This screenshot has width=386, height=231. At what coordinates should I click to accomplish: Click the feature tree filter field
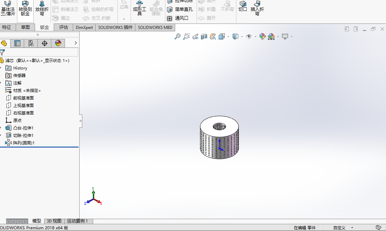point(39,52)
